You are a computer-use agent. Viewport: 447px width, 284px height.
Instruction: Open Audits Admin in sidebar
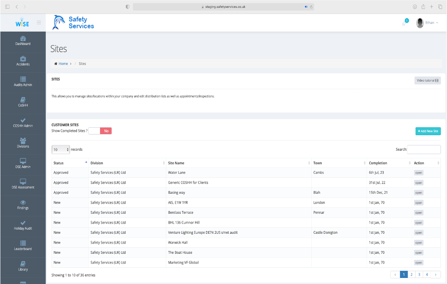(23, 82)
